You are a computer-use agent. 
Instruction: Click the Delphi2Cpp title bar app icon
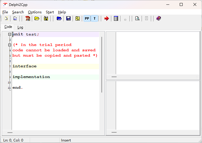(5, 5)
